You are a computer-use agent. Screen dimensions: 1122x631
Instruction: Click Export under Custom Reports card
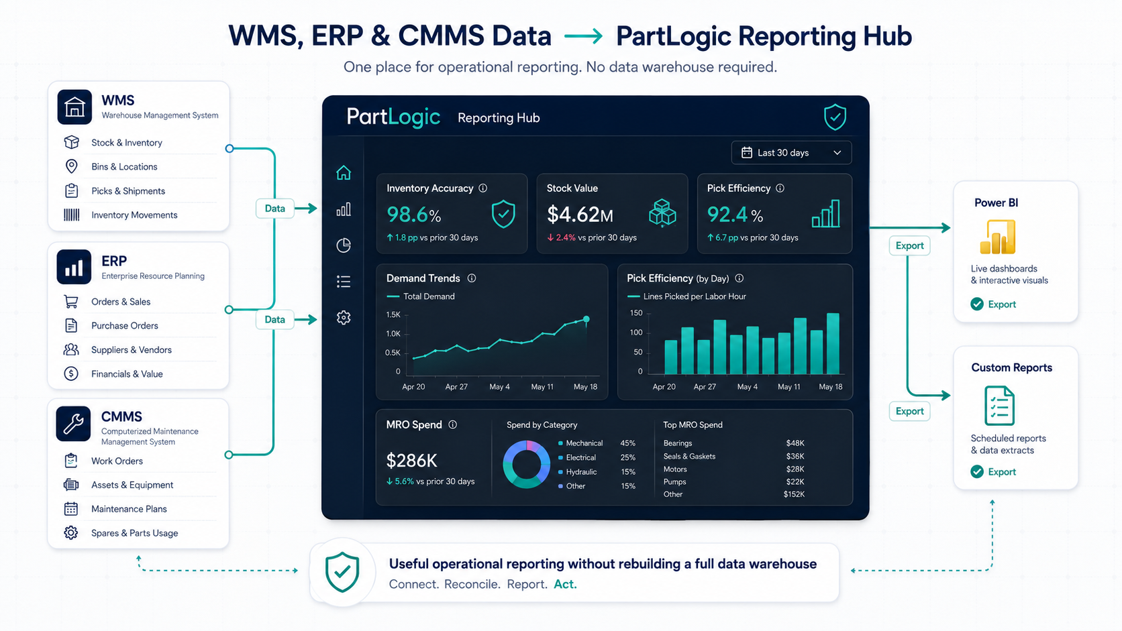click(x=1002, y=472)
